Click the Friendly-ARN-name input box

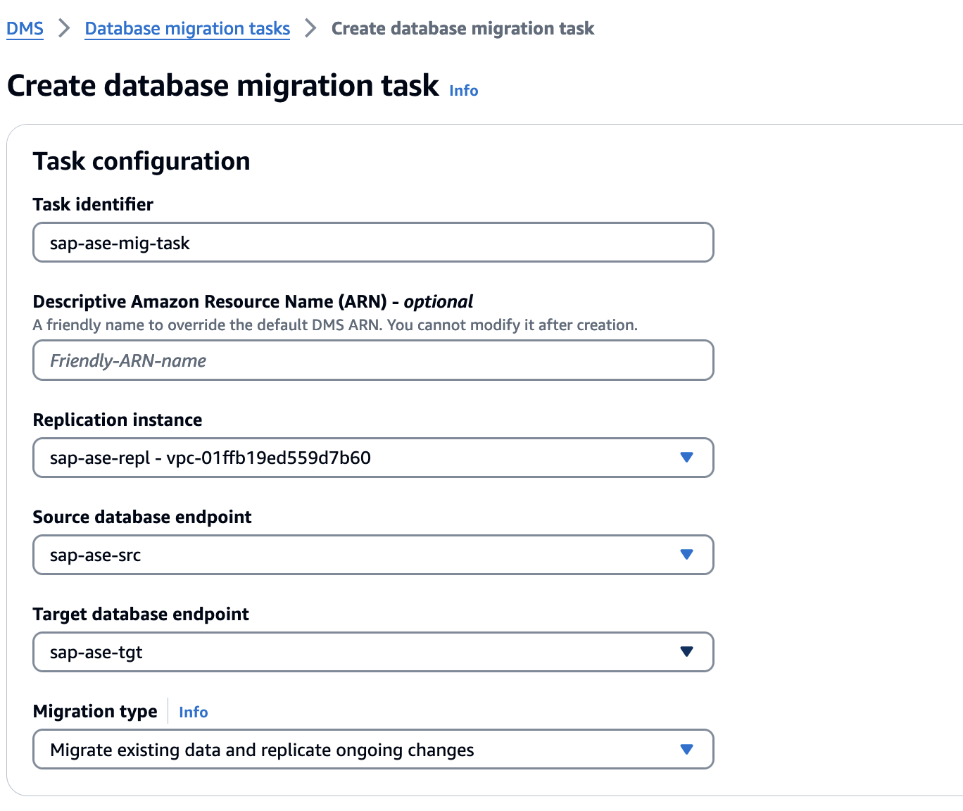tap(373, 360)
